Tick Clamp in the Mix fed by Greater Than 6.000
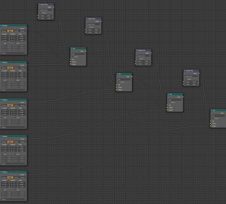226x204 pixels. point(169,102)
